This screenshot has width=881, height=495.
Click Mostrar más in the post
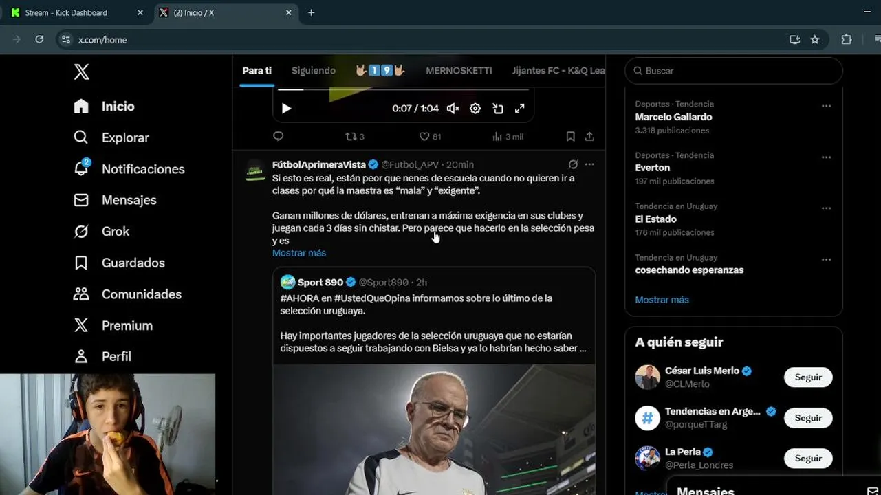(299, 253)
